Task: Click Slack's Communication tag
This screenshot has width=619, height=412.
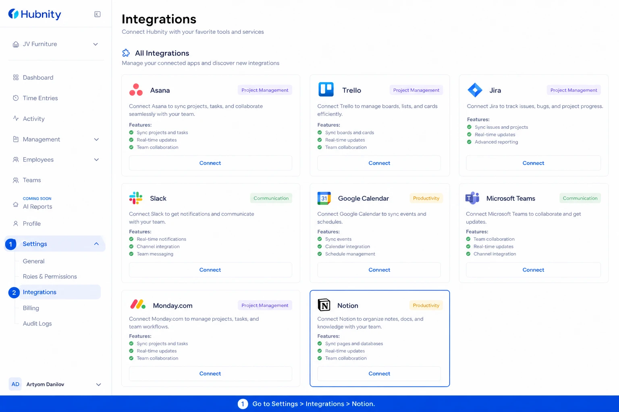Action: pyautogui.click(x=271, y=198)
